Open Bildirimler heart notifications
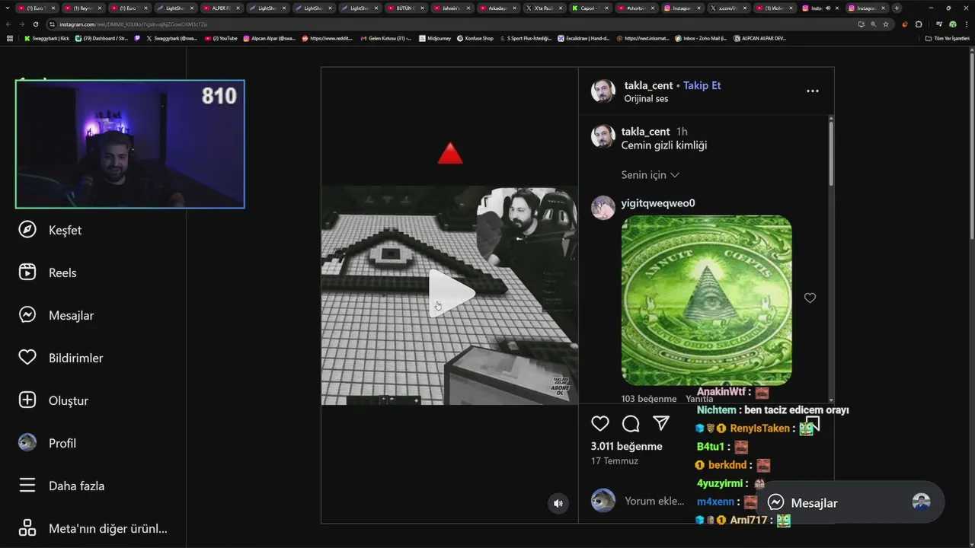Screen dimensions: 975x548 click(61, 358)
